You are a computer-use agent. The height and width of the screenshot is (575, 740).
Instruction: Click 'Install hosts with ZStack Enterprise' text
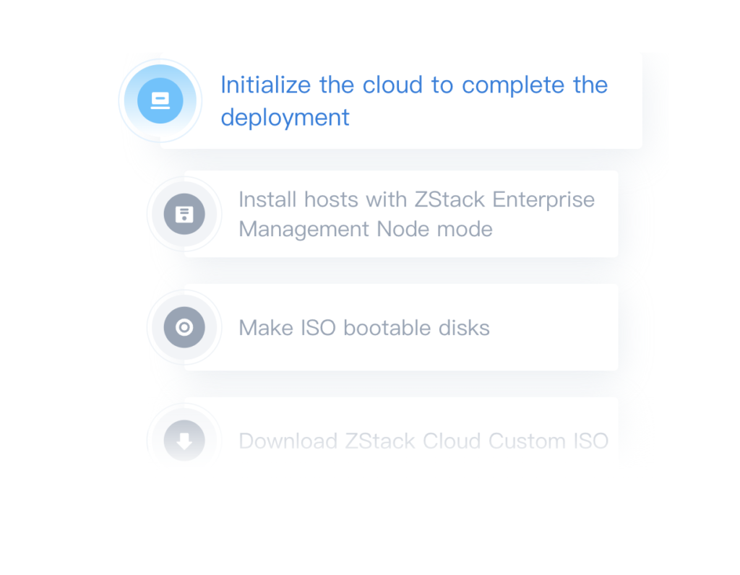tap(416, 199)
